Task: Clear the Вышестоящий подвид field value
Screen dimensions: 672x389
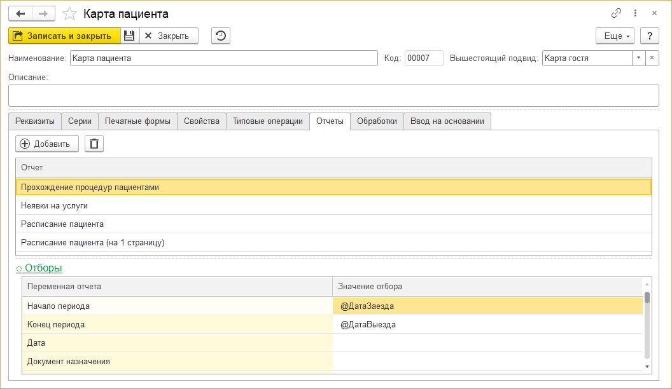Action: [x=652, y=58]
